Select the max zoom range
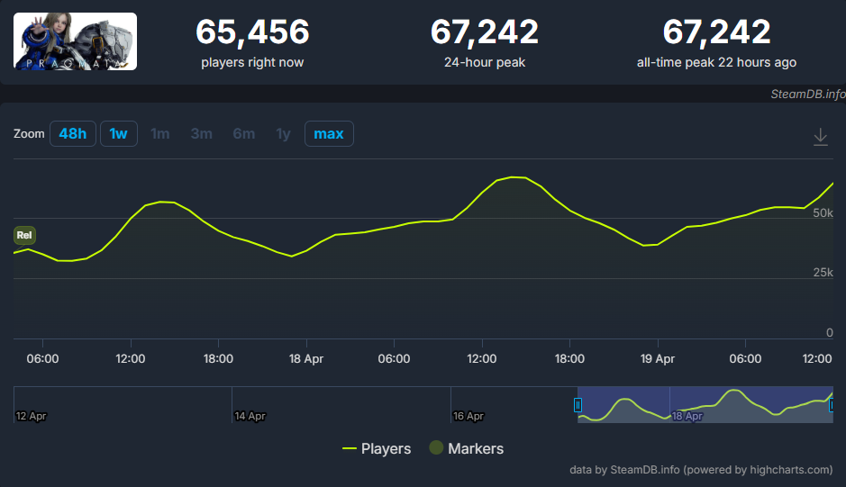The image size is (846, 487). click(x=329, y=134)
